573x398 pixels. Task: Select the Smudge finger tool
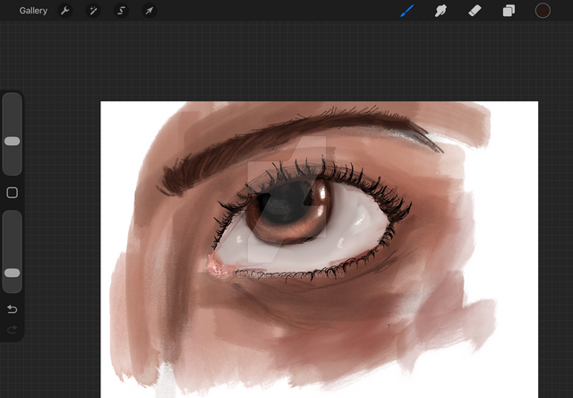click(x=440, y=11)
